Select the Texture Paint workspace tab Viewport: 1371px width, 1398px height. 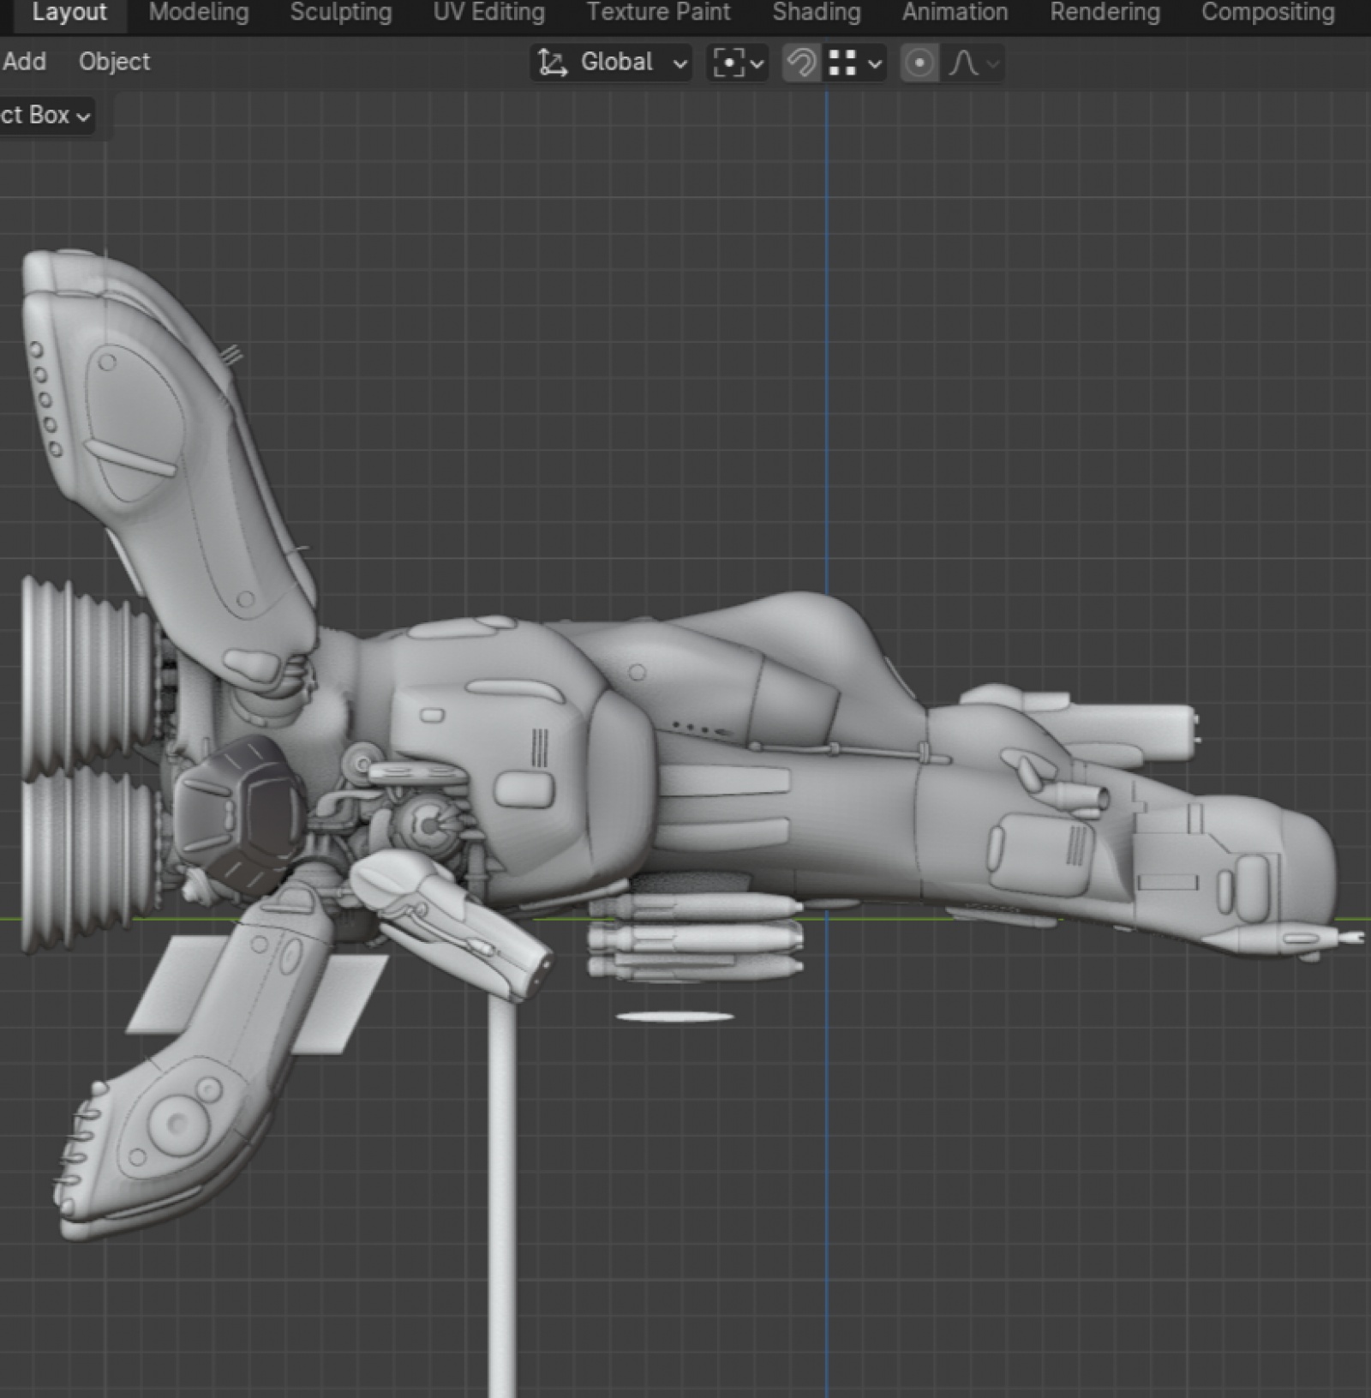(658, 12)
